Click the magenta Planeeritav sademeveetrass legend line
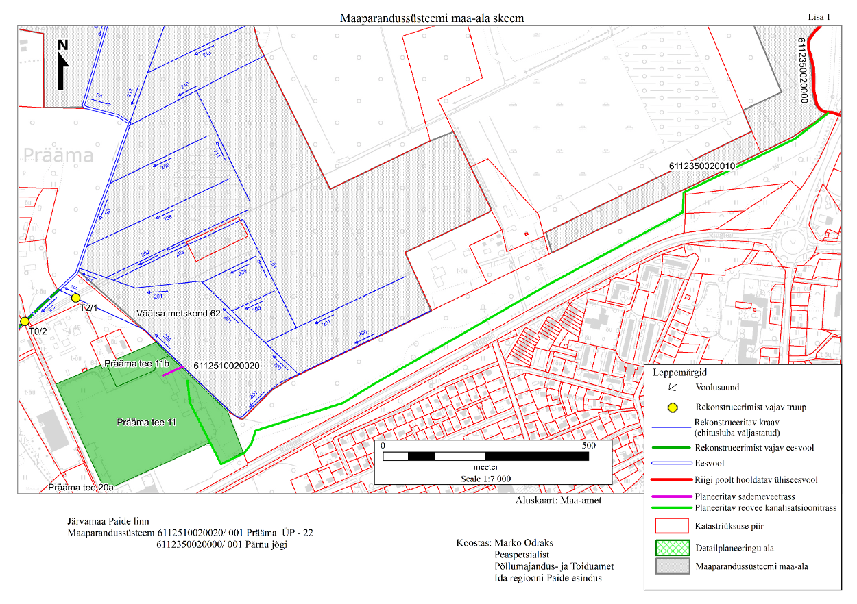 click(x=671, y=496)
